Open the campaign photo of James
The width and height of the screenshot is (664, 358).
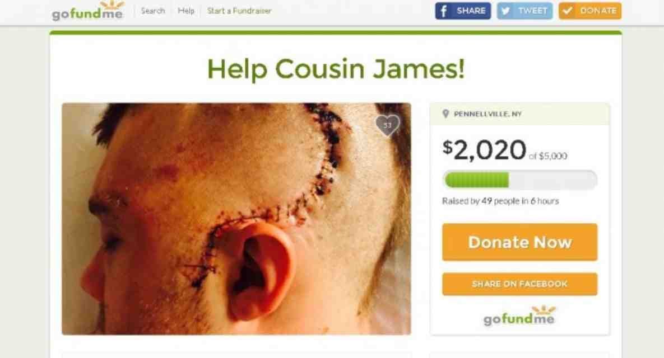pyautogui.click(x=236, y=219)
